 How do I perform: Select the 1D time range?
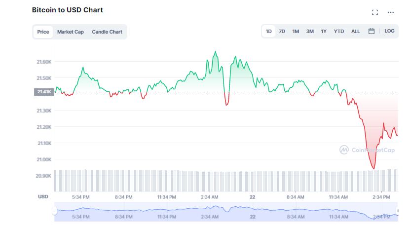point(268,32)
